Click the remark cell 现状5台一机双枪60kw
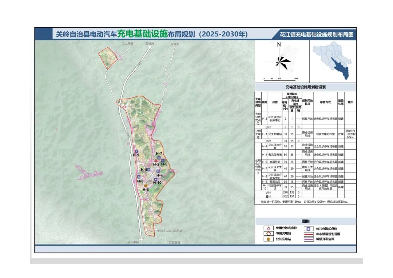This screenshot has width=393, height=278. tap(350, 134)
